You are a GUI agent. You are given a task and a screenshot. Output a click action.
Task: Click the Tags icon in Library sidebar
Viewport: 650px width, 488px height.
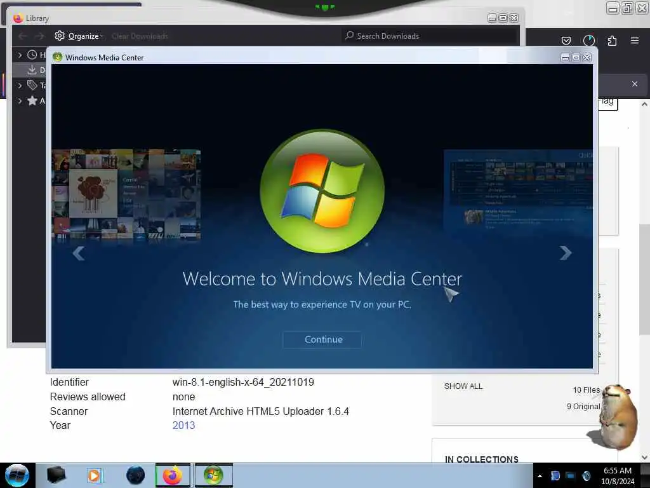pyautogui.click(x=32, y=86)
